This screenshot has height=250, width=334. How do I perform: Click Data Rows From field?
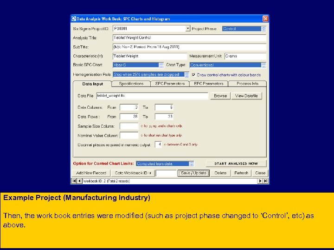coord(129,117)
